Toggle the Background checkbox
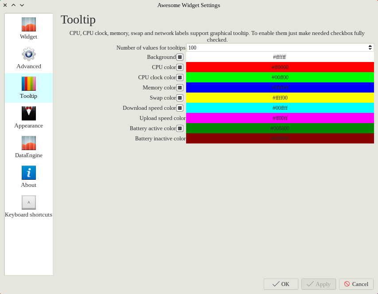Viewport: 378px width, 294px height. pos(180,57)
